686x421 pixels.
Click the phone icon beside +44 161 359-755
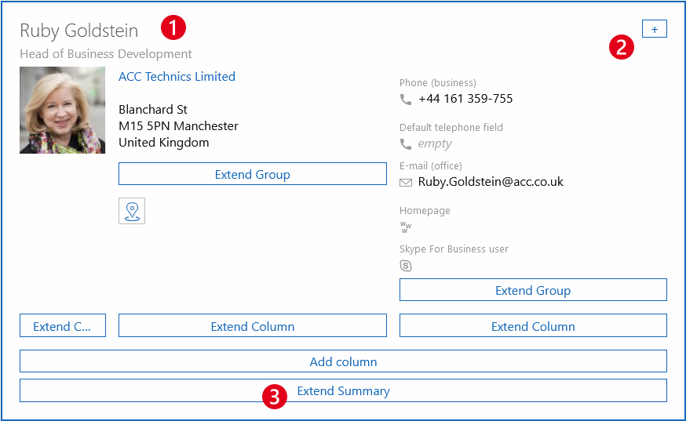pos(406,100)
